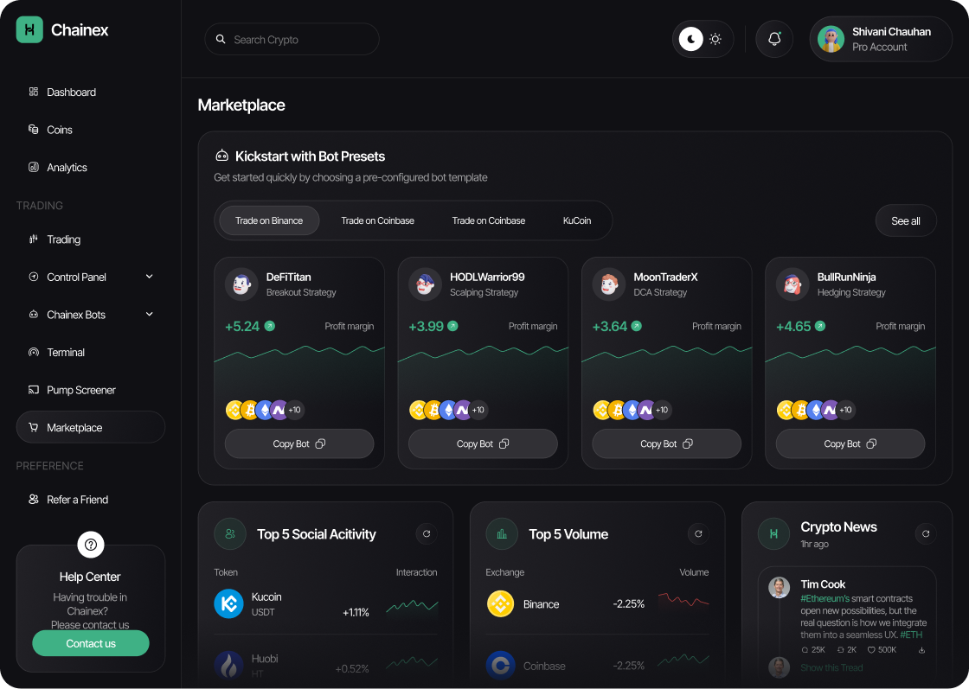Screen dimensions: 969x689
Task: Open Pump Screener
Action: (x=91, y=390)
